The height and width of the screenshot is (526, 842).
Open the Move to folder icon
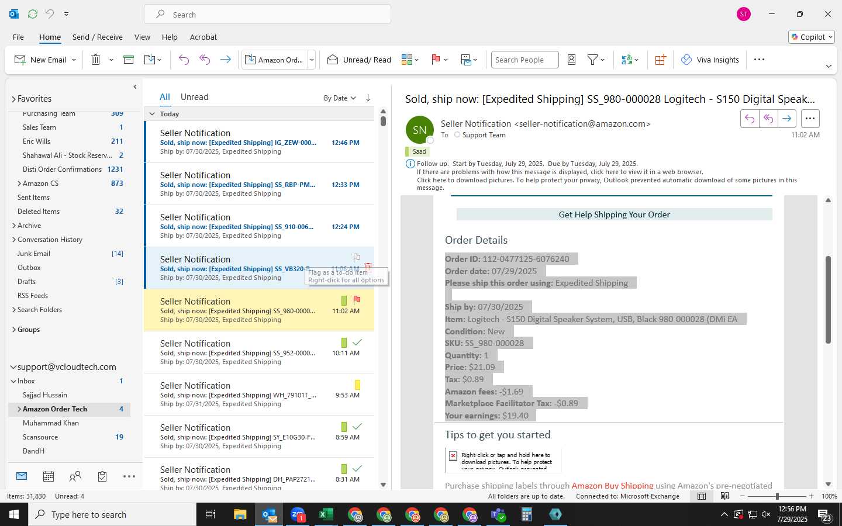[x=150, y=60]
